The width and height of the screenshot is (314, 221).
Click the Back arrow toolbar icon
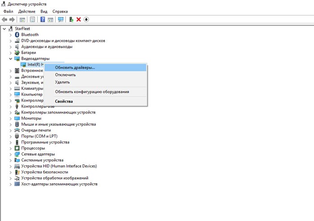click(4, 19)
